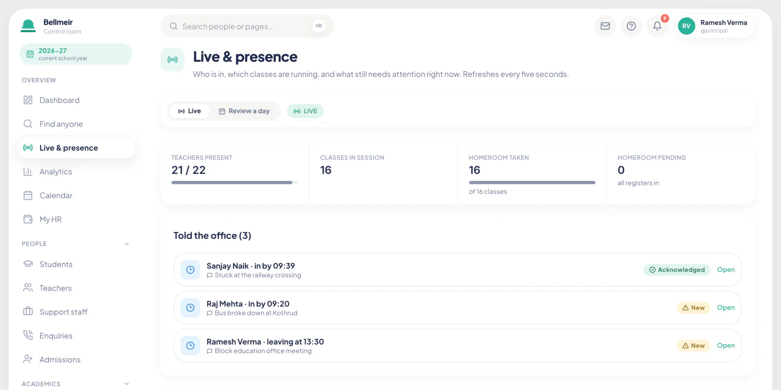
Task: Switch to Review a day tab
Action: pyautogui.click(x=244, y=111)
